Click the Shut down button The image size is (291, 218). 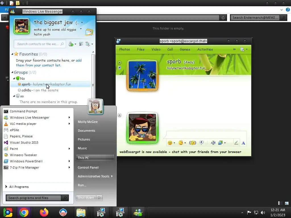click(x=86, y=198)
